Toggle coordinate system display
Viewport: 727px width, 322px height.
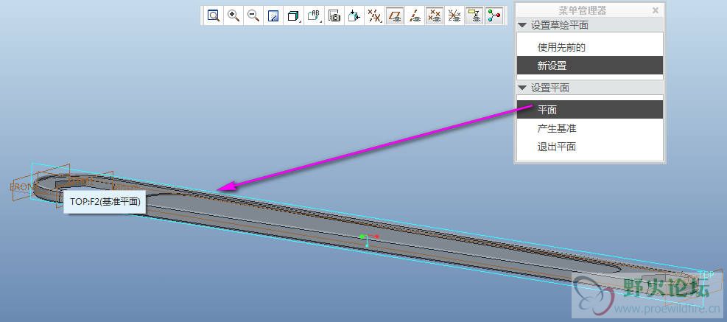454,15
